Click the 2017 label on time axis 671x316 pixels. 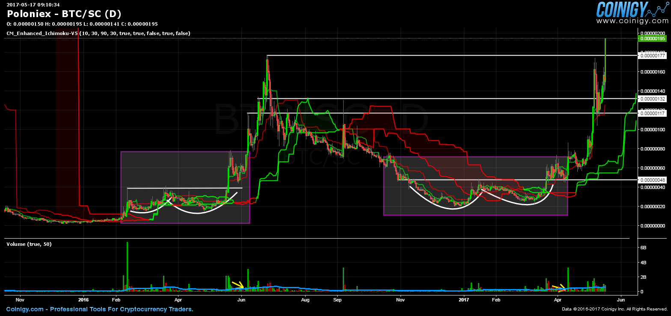pyautogui.click(x=463, y=300)
